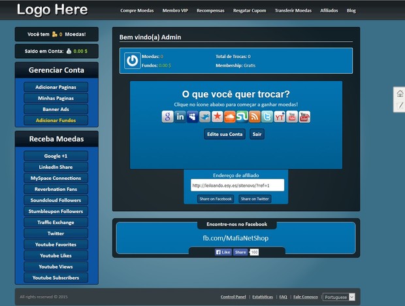The height and width of the screenshot is (306, 405).
Task: Click Share on Facebook button
Action: (216, 199)
